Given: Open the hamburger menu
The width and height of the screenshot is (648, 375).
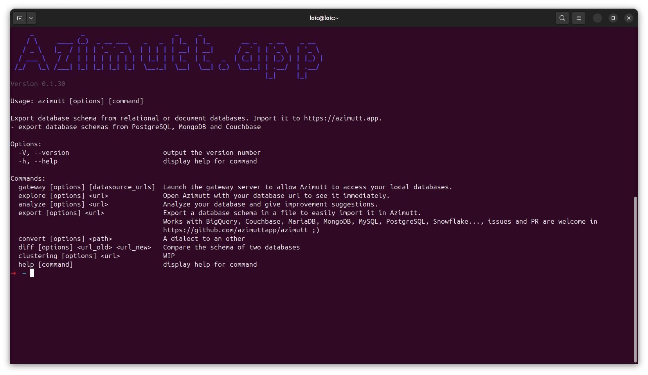Looking at the screenshot, I should 579,18.
